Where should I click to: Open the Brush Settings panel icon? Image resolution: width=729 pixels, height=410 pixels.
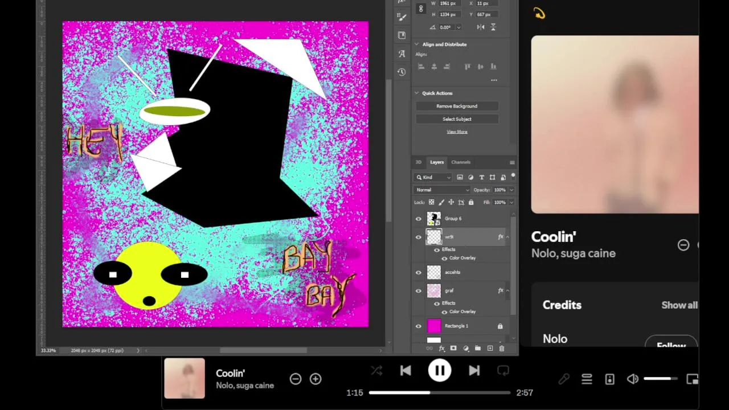pos(402,17)
